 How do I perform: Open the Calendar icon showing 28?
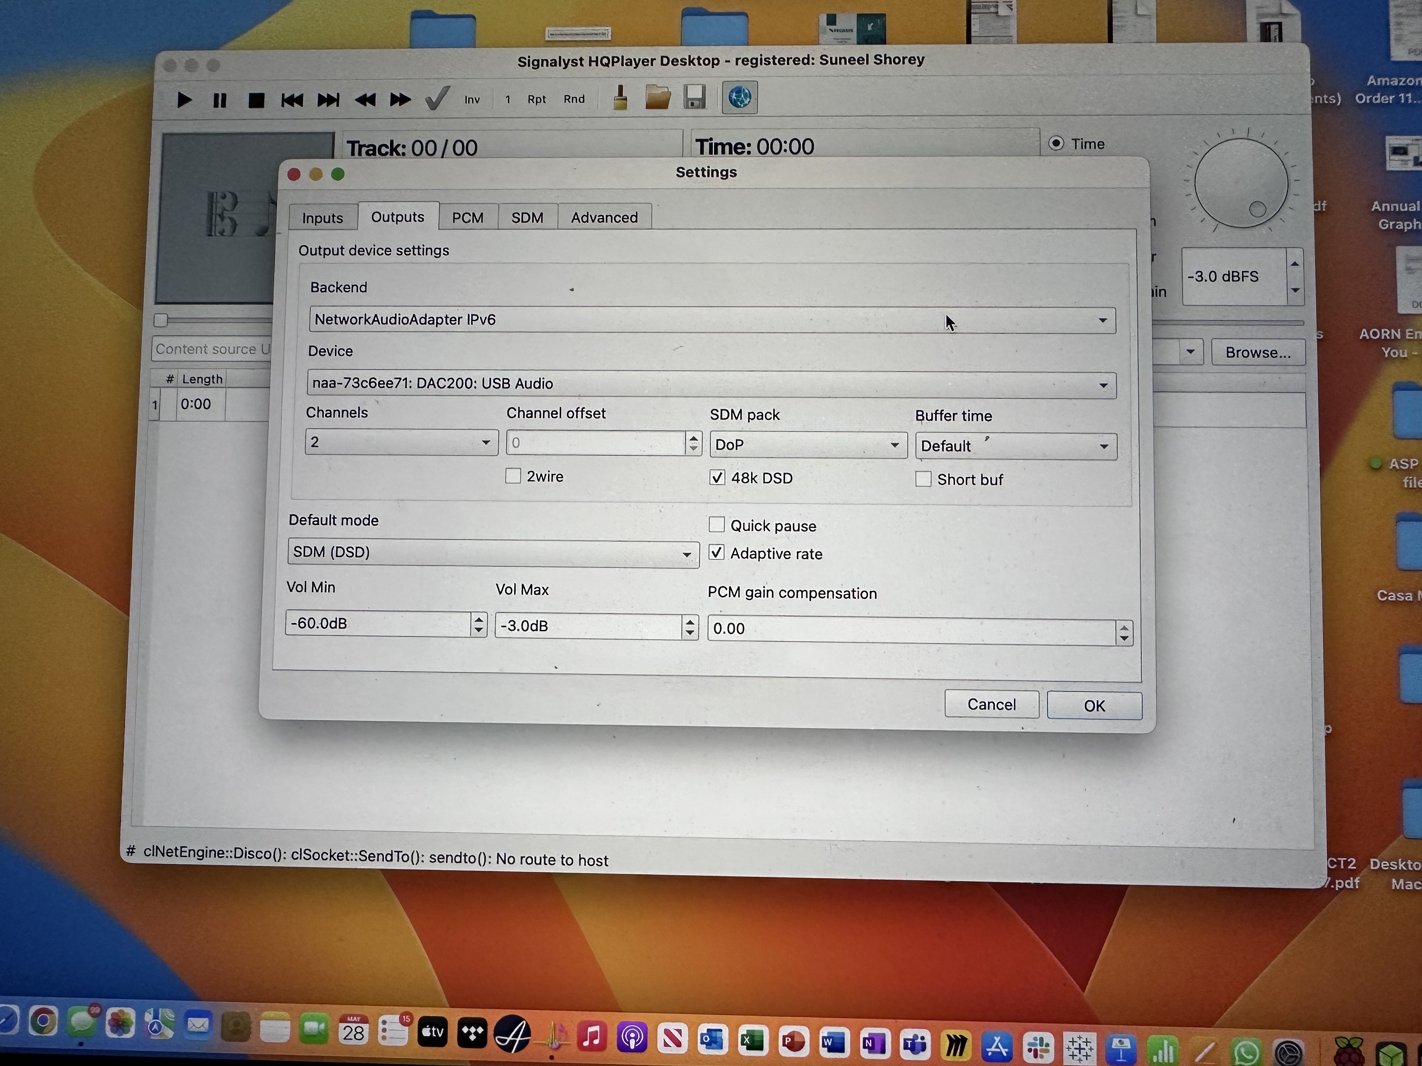(354, 1029)
